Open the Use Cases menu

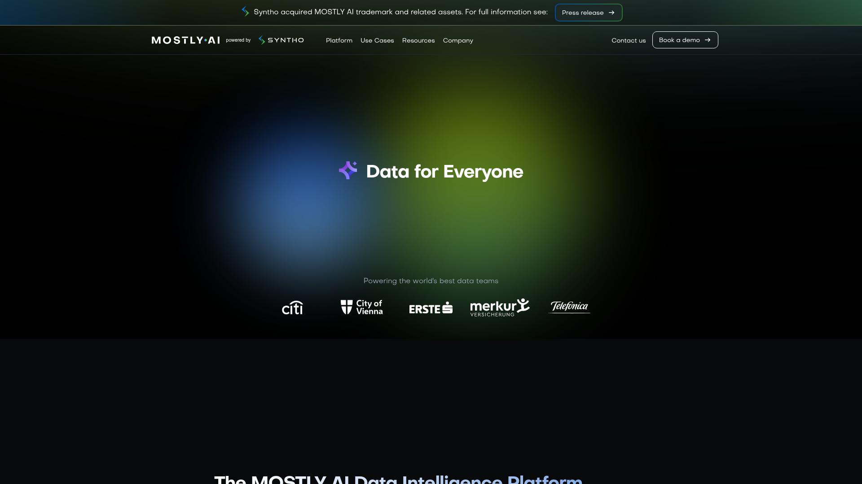tap(377, 40)
